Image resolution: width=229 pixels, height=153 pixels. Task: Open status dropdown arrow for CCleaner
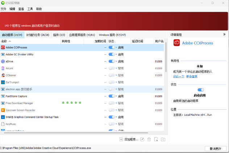tap(116, 75)
